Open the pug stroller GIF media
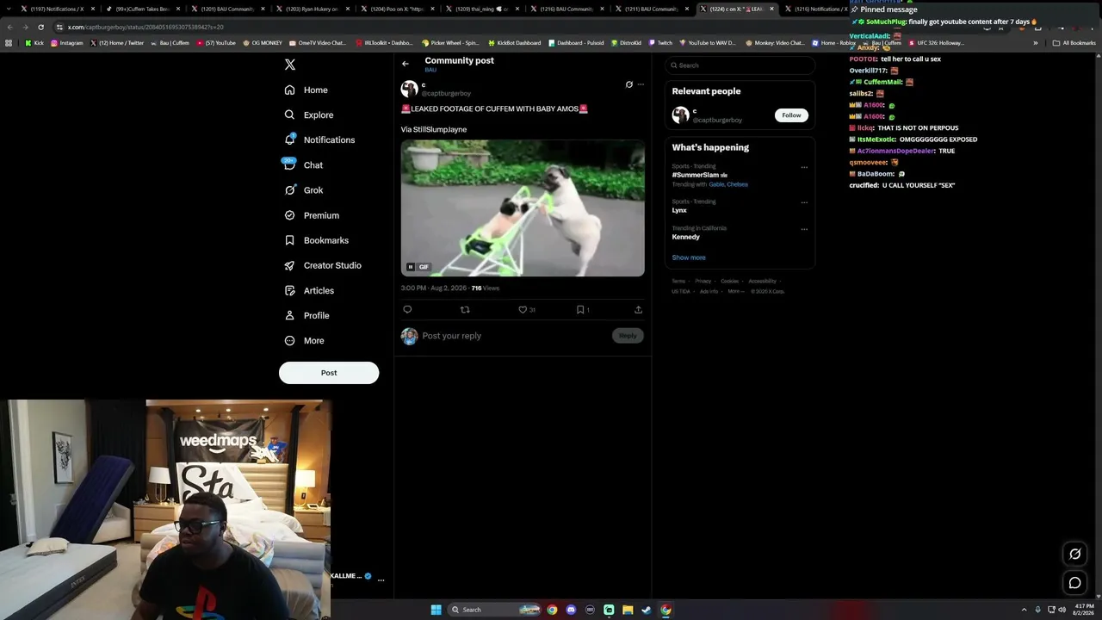1102x620 pixels. pos(523,208)
